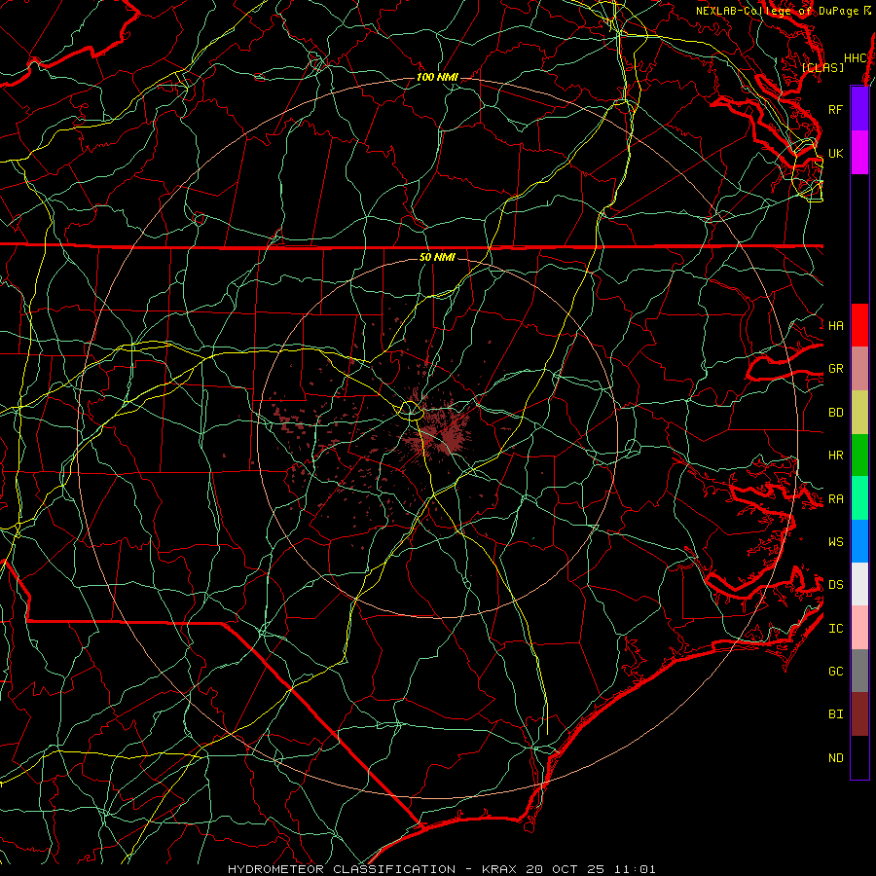This screenshot has width=876, height=876.
Task: Click the radar site circle at map center
Action: (411, 411)
